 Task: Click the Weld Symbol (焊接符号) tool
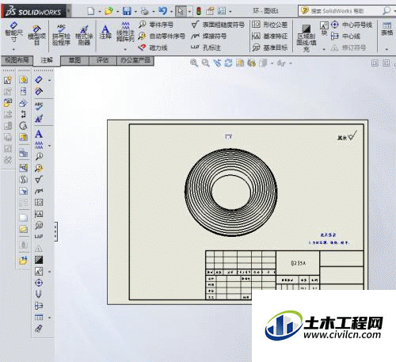pos(209,36)
